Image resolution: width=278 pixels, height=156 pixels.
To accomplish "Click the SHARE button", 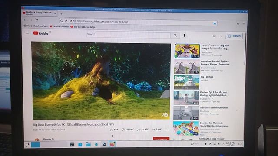I will pyautogui.click(x=143, y=130).
